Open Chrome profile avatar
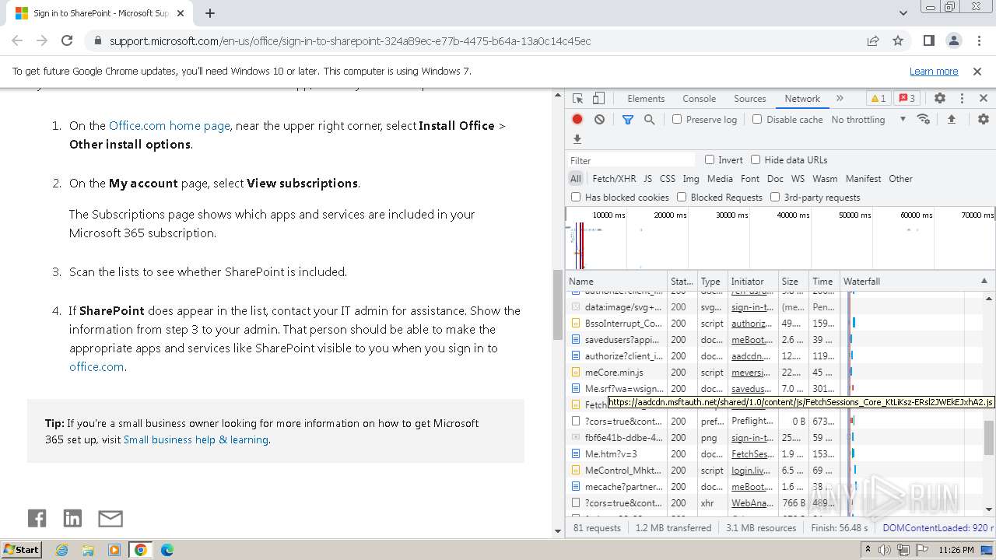The width and height of the screenshot is (996, 560). pos(954,40)
